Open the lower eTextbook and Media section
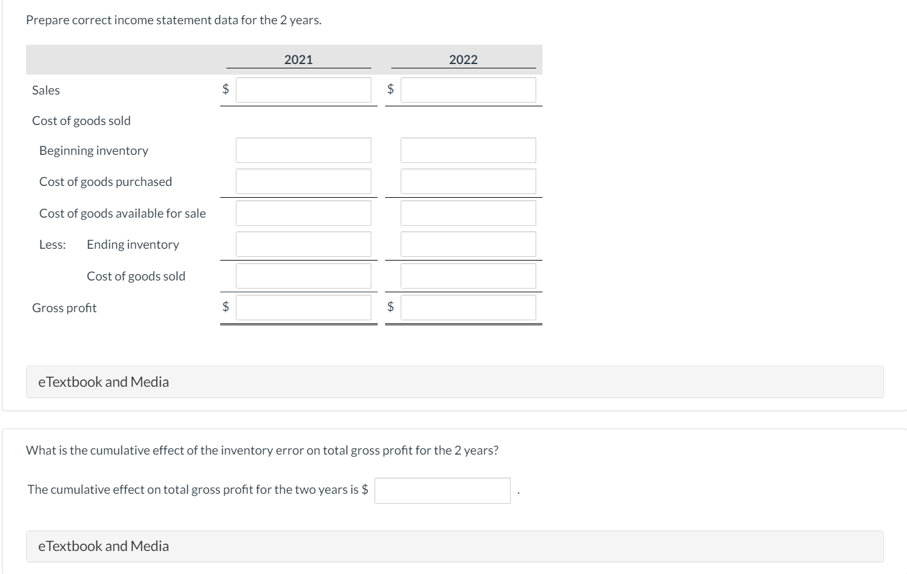907x574 pixels. pyautogui.click(x=103, y=545)
